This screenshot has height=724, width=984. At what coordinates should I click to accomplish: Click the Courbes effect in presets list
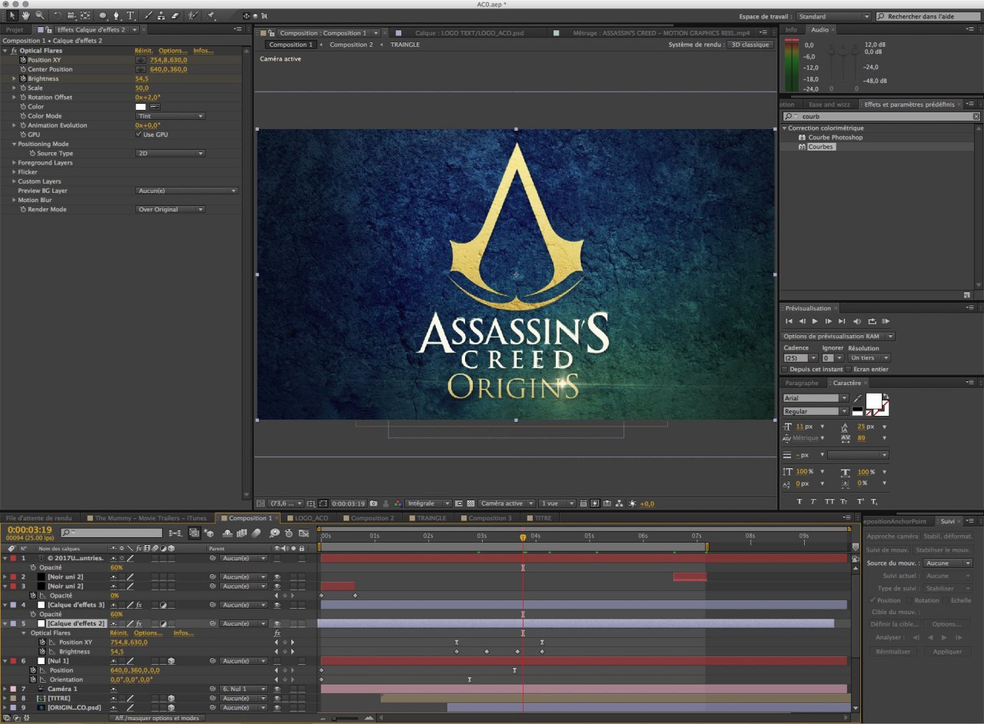pyautogui.click(x=821, y=147)
